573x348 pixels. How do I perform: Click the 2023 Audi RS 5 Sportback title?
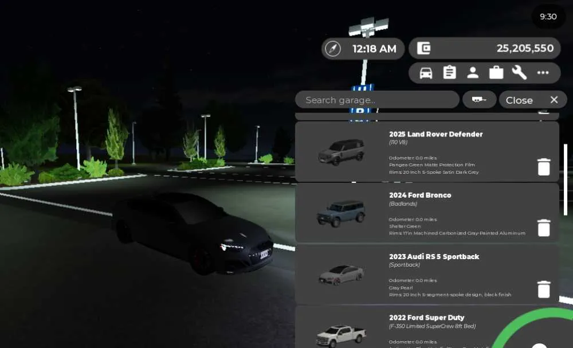434,257
